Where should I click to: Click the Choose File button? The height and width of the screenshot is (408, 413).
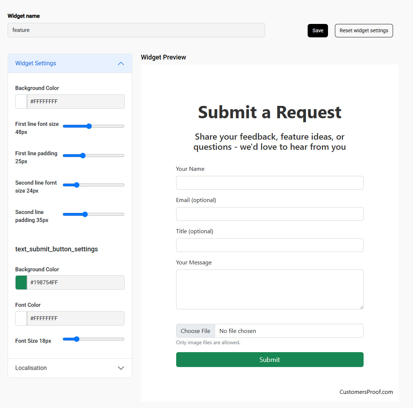(x=195, y=331)
